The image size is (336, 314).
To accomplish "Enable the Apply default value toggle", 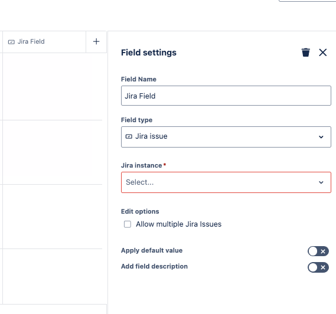I will point(318,251).
